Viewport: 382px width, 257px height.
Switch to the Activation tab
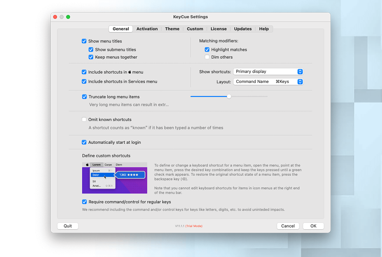[x=147, y=29]
